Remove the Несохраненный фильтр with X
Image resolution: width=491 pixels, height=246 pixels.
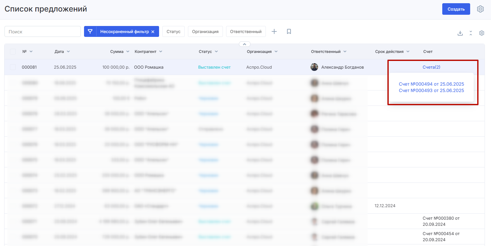(153, 32)
